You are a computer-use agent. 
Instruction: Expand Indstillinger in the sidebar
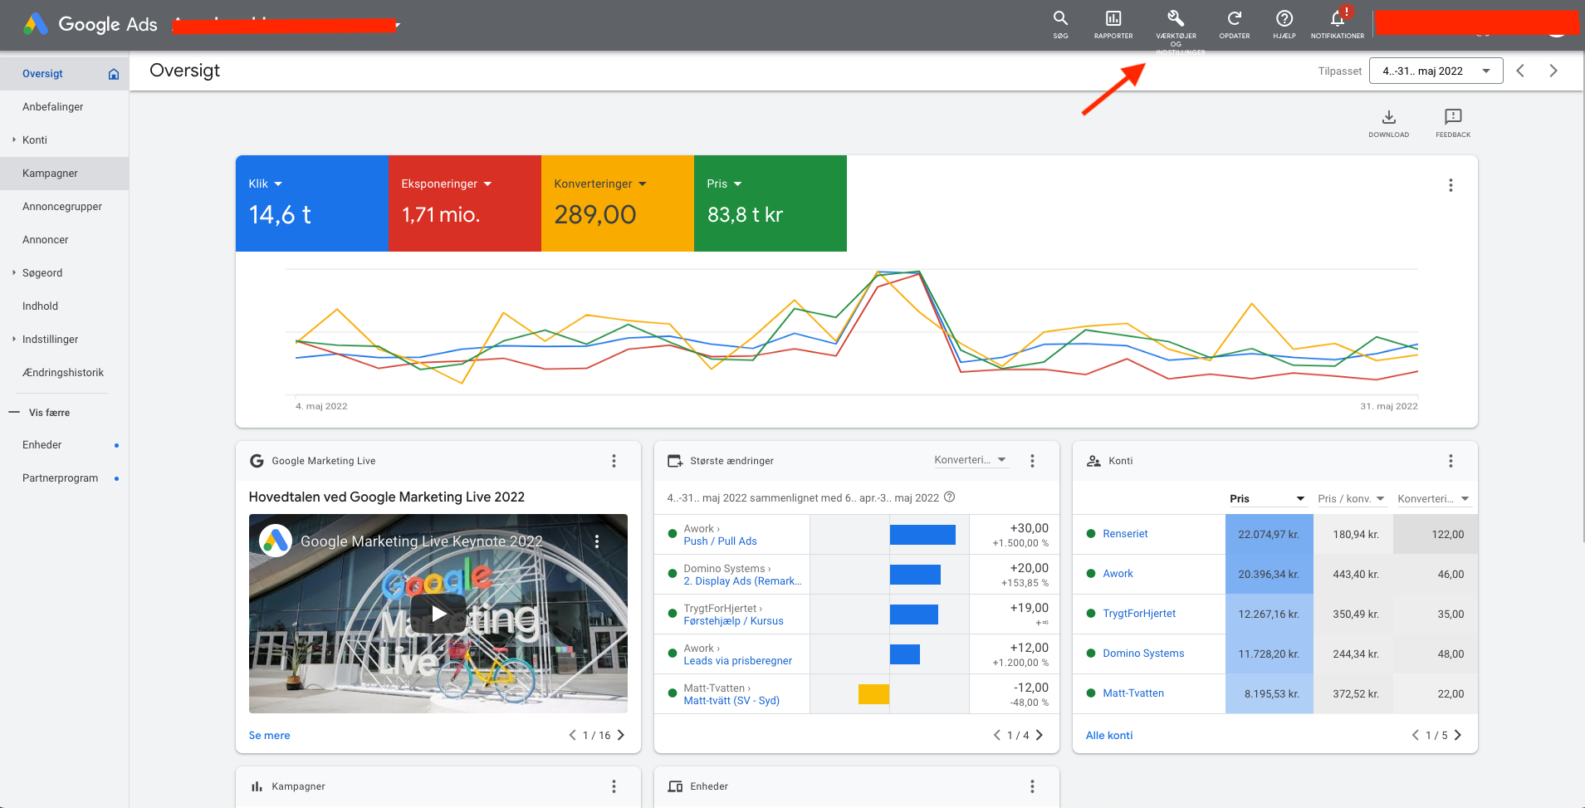(x=14, y=339)
